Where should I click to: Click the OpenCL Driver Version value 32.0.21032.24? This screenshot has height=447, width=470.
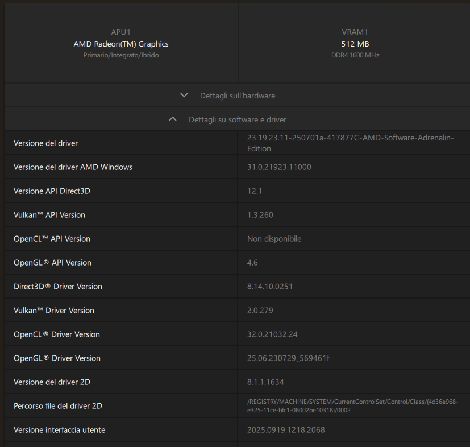272,334
